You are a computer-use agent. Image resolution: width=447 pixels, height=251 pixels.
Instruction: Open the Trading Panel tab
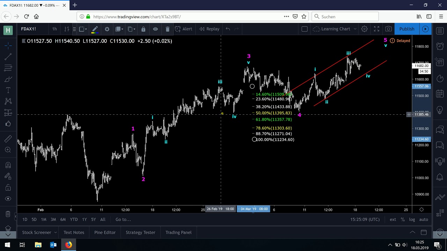pyautogui.click(x=178, y=232)
